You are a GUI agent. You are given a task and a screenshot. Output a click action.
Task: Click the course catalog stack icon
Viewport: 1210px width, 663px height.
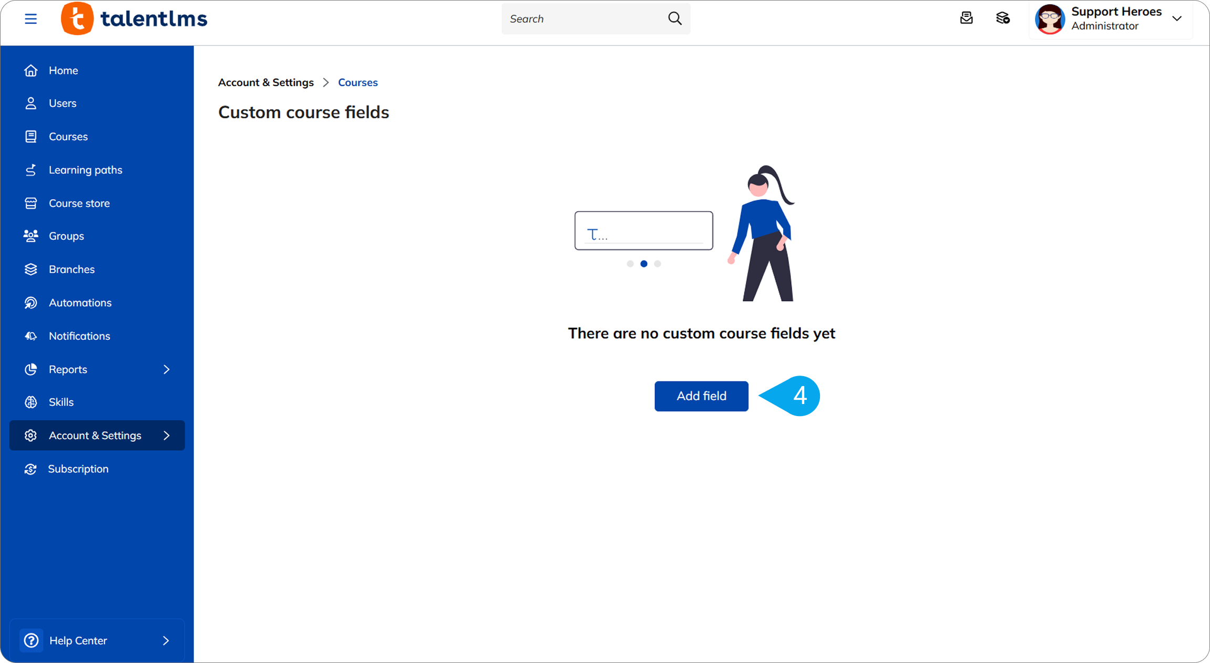[x=1002, y=18]
